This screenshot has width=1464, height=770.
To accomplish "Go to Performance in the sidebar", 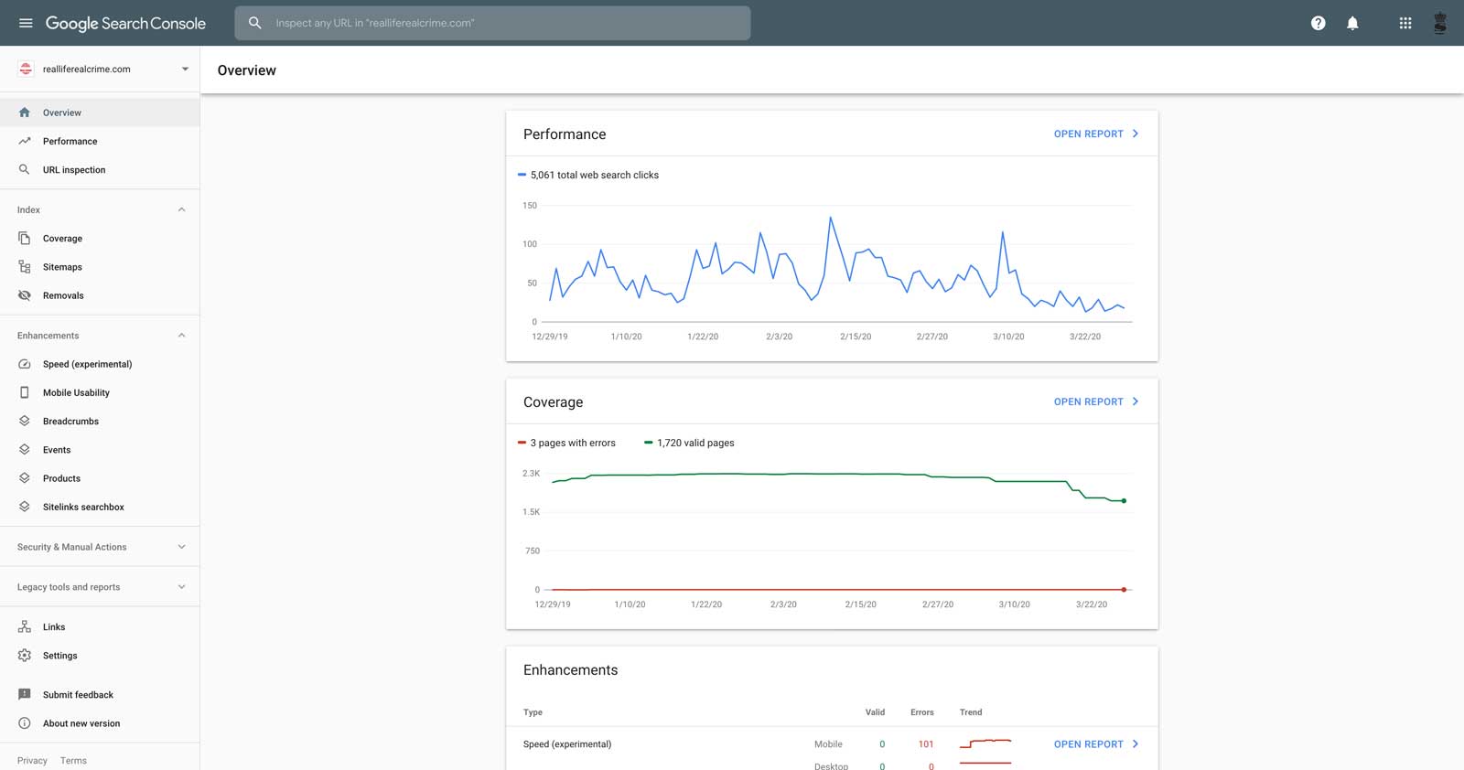I will coord(100,141).
